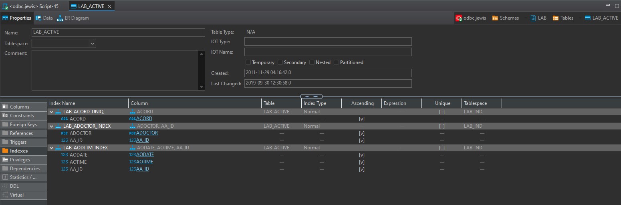Collapse the LAB_ACORD_UNIQ index row
The image size is (621, 205).
51,112
